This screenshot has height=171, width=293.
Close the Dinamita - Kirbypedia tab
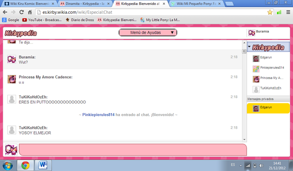[x=109, y=4]
